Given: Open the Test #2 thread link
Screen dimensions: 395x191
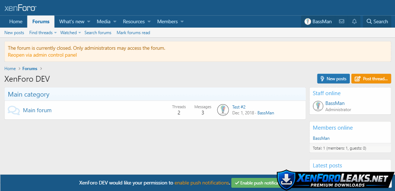Looking at the screenshot, I should coord(239,107).
